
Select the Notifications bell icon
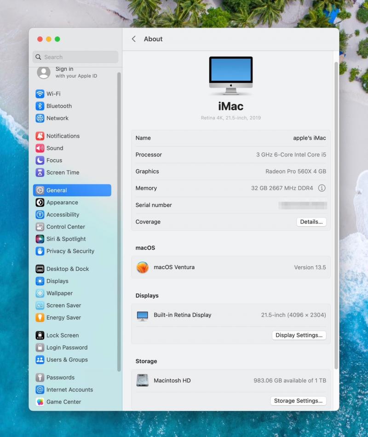(40, 136)
